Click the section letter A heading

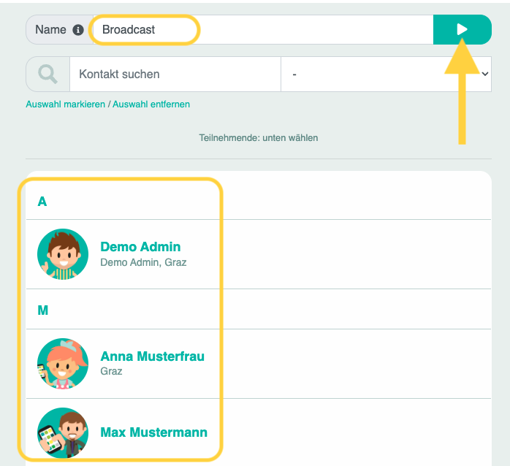pos(42,202)
